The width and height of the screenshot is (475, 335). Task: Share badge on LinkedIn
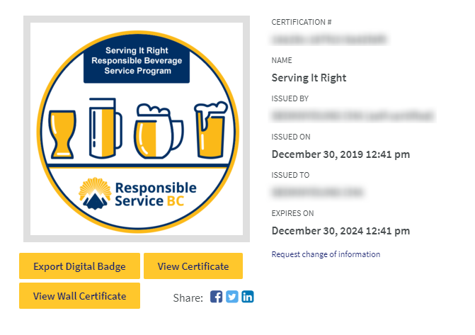(248, 297)
